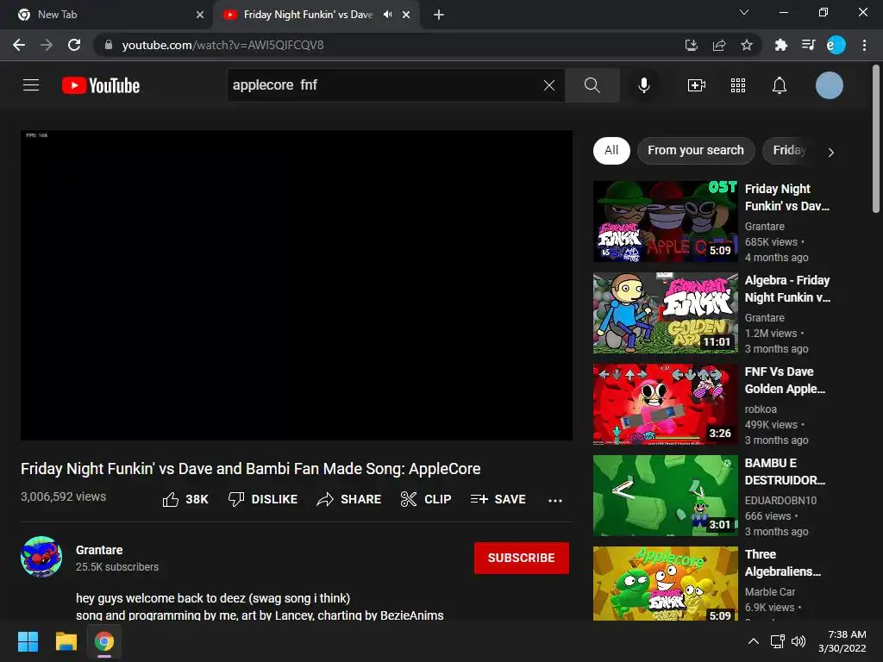Viewport: 883px width, 662px height.
Task: Open the Apple Core OST video thumbnail
Action: [665, 222]
